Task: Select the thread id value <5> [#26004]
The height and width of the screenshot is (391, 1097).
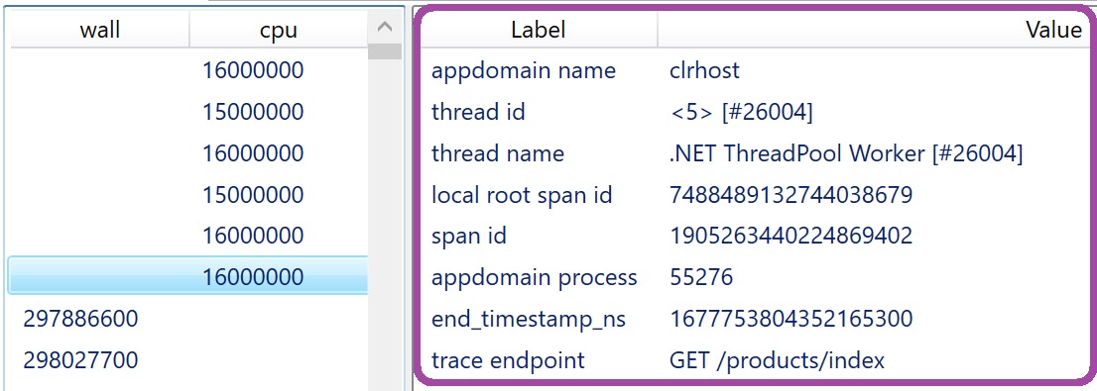Action: (741, 112)
